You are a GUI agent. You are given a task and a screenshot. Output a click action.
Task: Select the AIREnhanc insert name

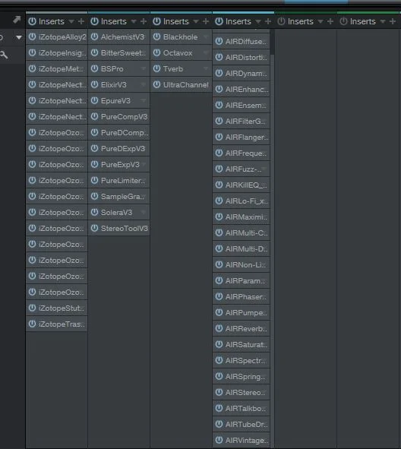[x=247, y=90]
